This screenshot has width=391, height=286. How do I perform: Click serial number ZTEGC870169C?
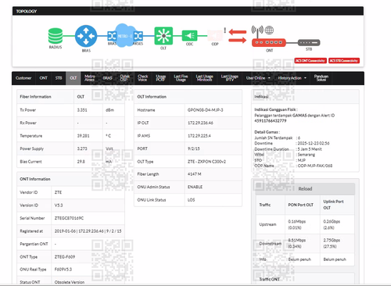(x=69, y=218)
